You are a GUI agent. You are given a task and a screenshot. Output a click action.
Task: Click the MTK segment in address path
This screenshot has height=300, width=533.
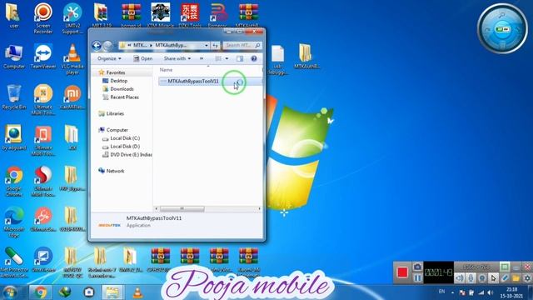(140, 45)
